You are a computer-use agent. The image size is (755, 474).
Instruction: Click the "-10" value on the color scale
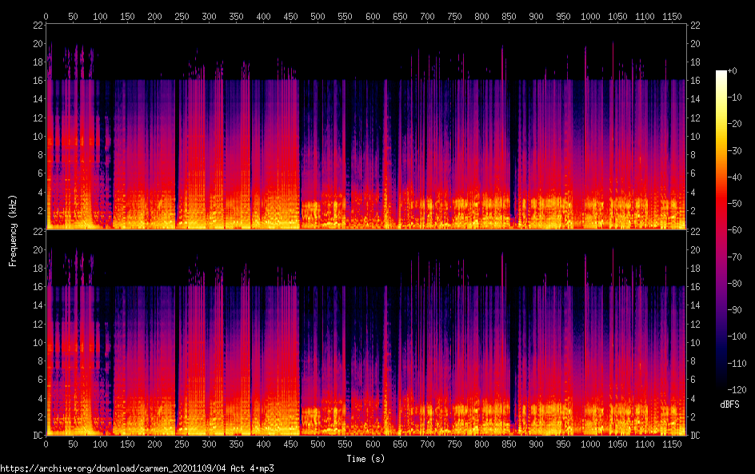[x=735, y=98]
